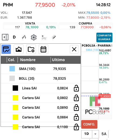Select the 5A timeframe button
Screen dimensions: 116x140
[104, 134]
